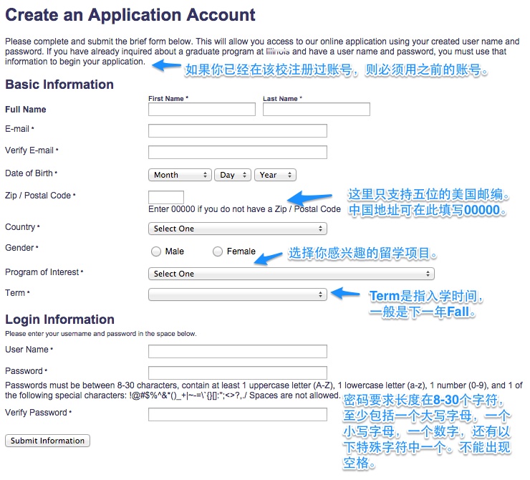This screenshot has height=480, width=530.
Task: Click the 'Date of Birth' label
Action: [31, 173]
